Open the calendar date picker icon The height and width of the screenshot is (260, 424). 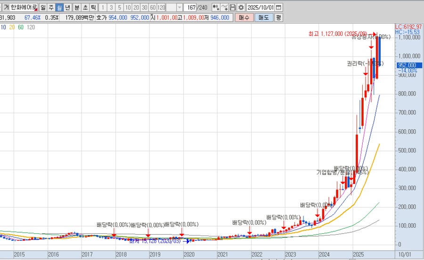coord(279,8)
